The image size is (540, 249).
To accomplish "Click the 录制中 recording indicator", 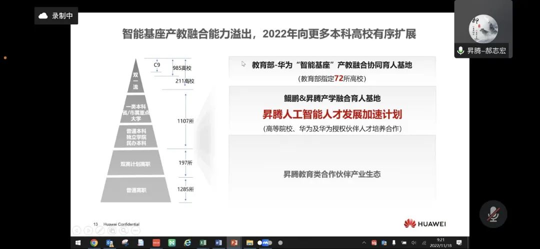I will pyautogui.click(x=56, y=16).
